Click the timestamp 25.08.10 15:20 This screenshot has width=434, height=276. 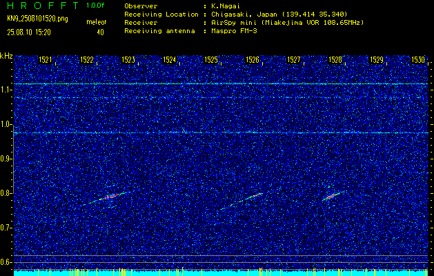coord(29,32)
